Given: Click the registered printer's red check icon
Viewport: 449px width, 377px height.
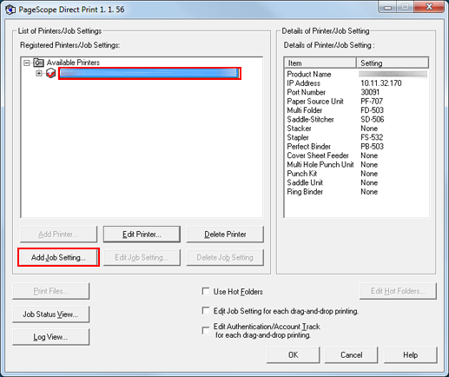Looking at the screenshot, I should pos(51,73).
